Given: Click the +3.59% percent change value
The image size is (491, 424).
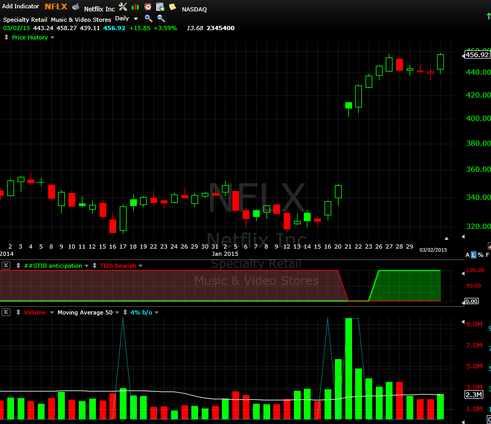Looking at the screenshot, I should 165,28.
